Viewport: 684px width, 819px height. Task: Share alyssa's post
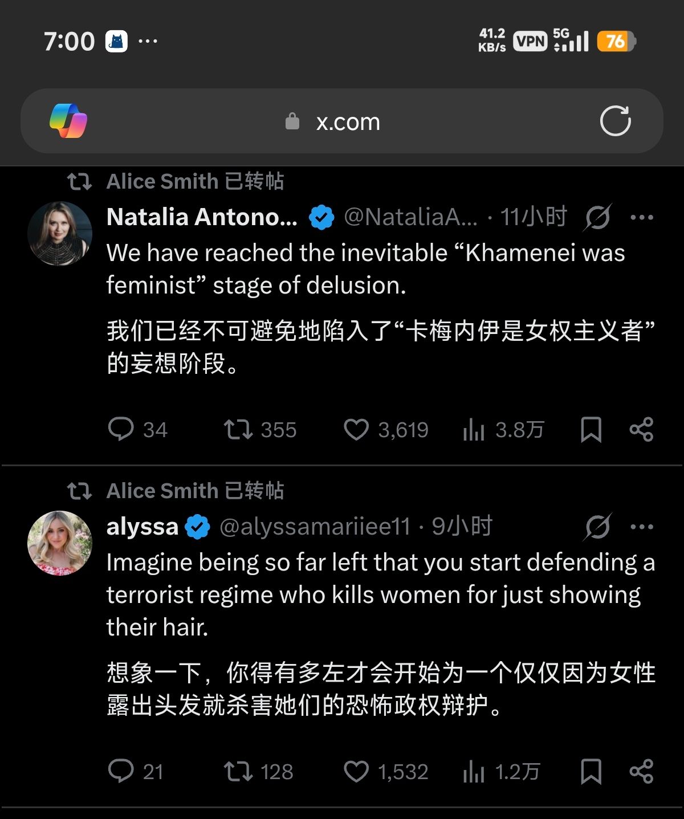tap(641, 772)
